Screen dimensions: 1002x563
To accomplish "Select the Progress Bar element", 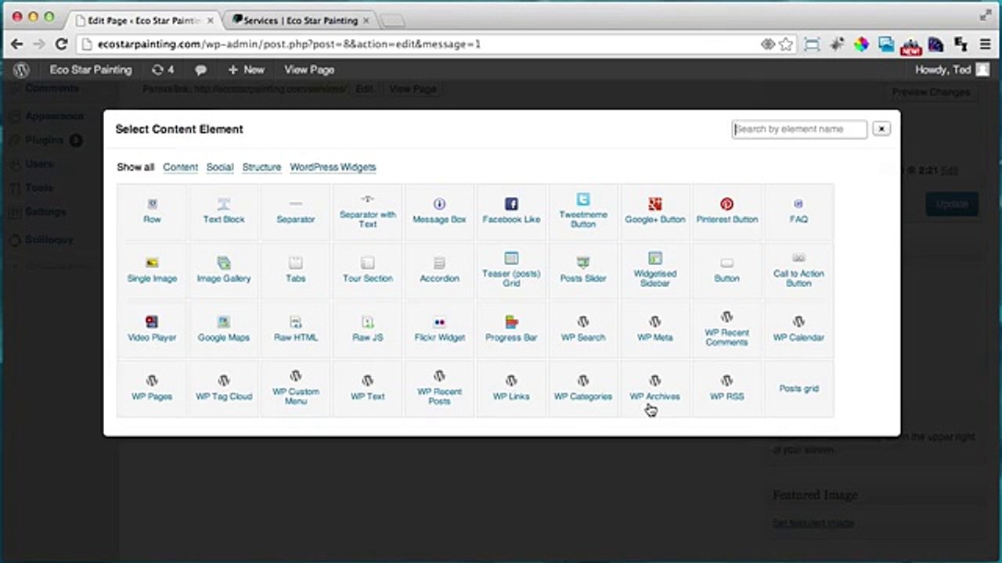I will 511,330.
